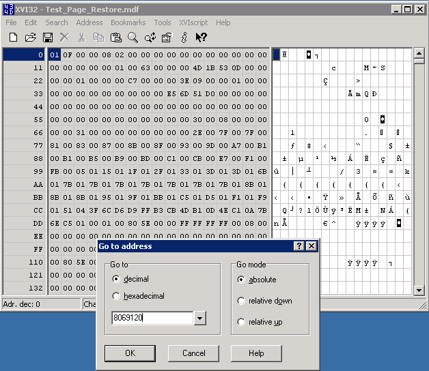Click the Replace toolbar icon
Screen dimensions: 429x371
[150, 37]
